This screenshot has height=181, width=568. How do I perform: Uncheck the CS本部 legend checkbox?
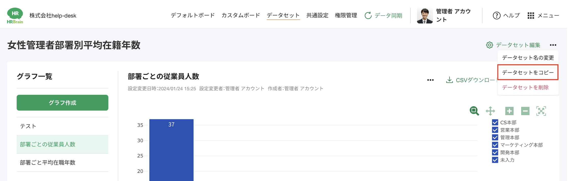pyautogui.click(x=495, y=122)
